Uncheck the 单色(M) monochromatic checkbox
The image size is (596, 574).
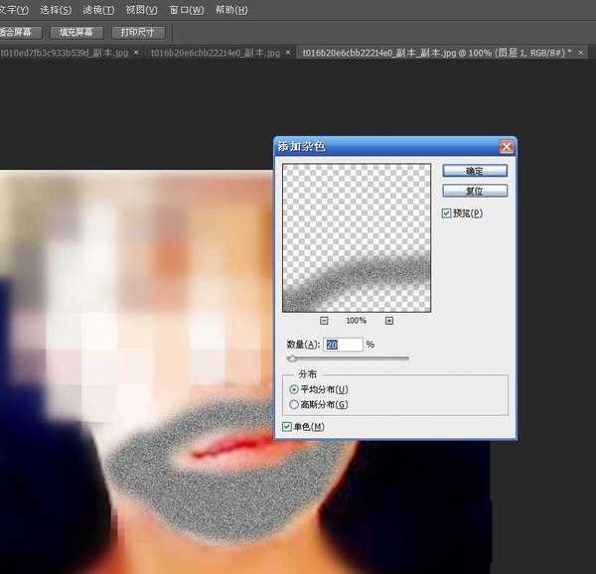point(287,427)
